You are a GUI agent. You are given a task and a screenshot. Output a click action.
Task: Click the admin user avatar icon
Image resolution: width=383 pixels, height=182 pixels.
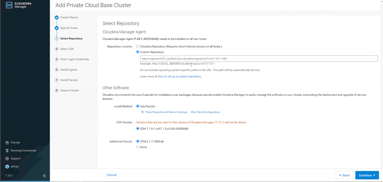[7, 167]
